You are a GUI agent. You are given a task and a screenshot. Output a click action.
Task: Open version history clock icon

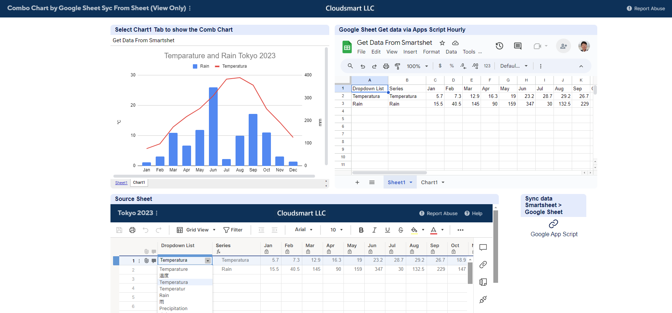click(500, 46)
